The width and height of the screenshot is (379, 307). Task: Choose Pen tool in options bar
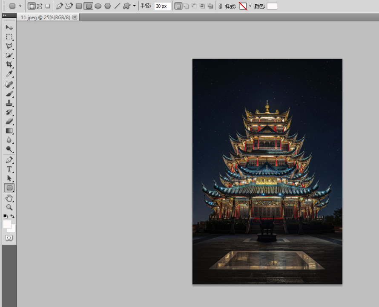tap(60, 6)
